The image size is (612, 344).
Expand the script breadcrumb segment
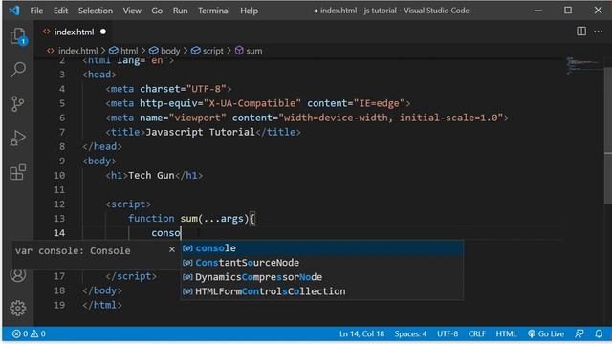pos(208,51)
